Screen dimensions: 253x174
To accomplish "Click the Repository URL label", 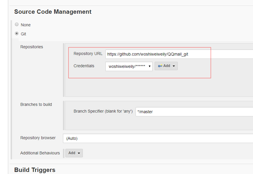I will (x=88, y=54).
